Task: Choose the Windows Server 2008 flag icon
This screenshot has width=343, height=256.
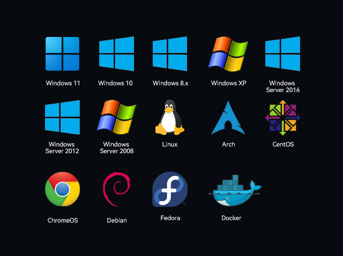Action: (x=117, y=117)
